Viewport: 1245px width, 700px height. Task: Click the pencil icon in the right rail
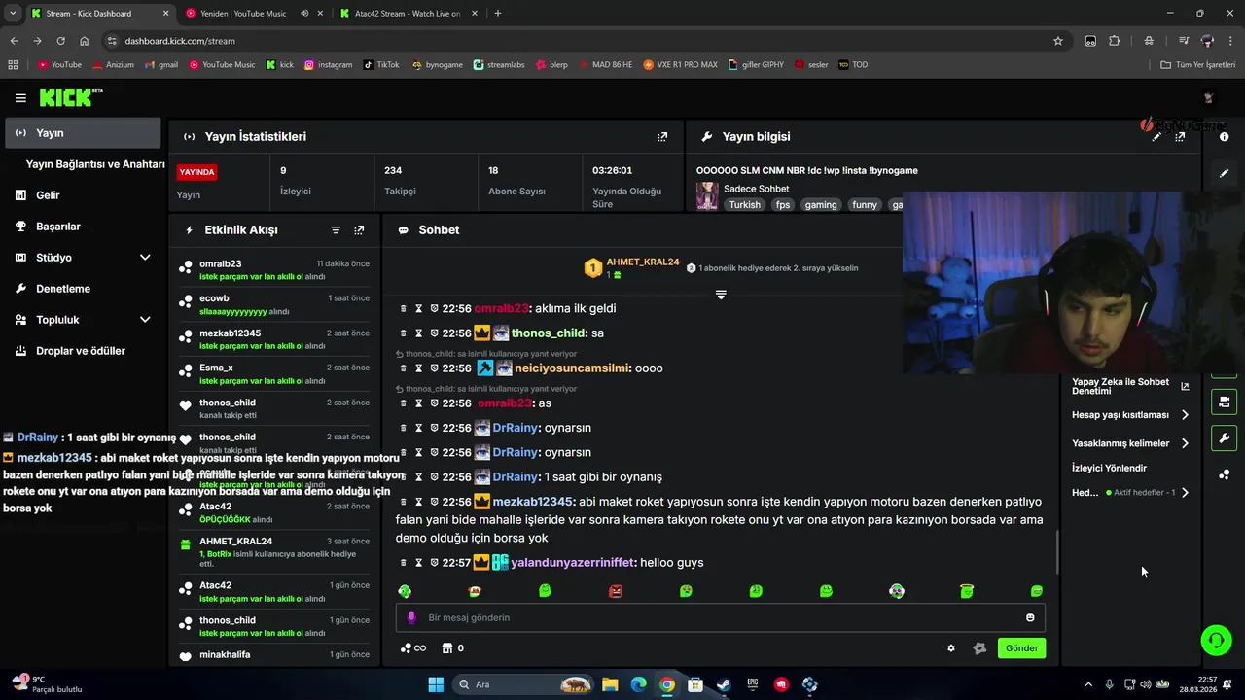(1224, 173)
